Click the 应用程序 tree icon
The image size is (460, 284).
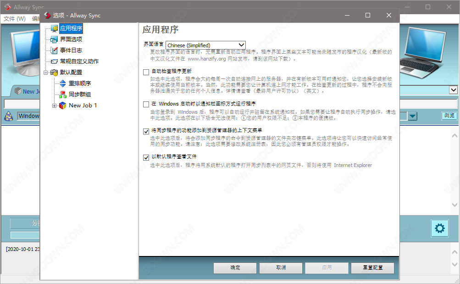coord(54,28)
